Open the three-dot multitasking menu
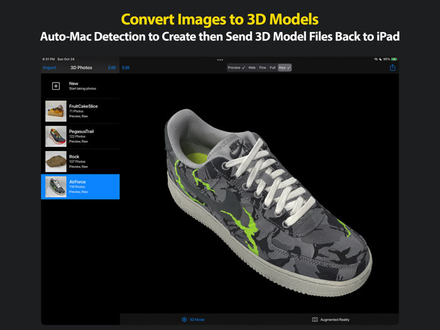The height and width of the screenshot is (330, 440). (220, 60)
